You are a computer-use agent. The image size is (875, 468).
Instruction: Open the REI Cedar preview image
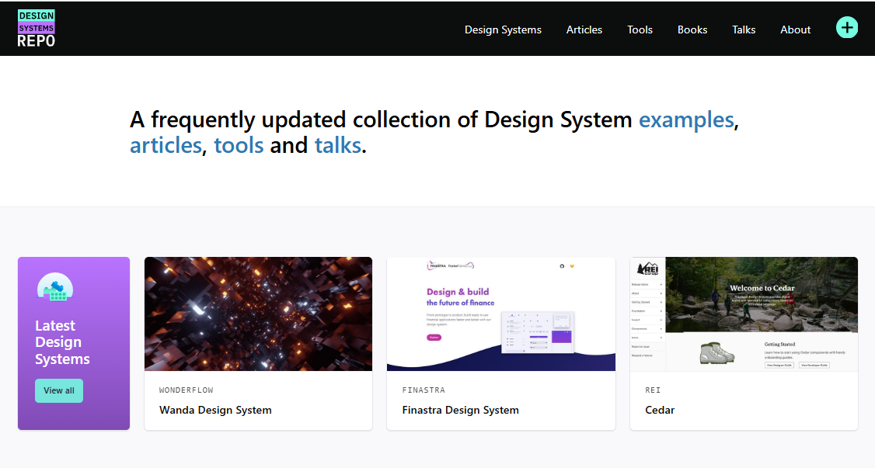tap(744, 314)
